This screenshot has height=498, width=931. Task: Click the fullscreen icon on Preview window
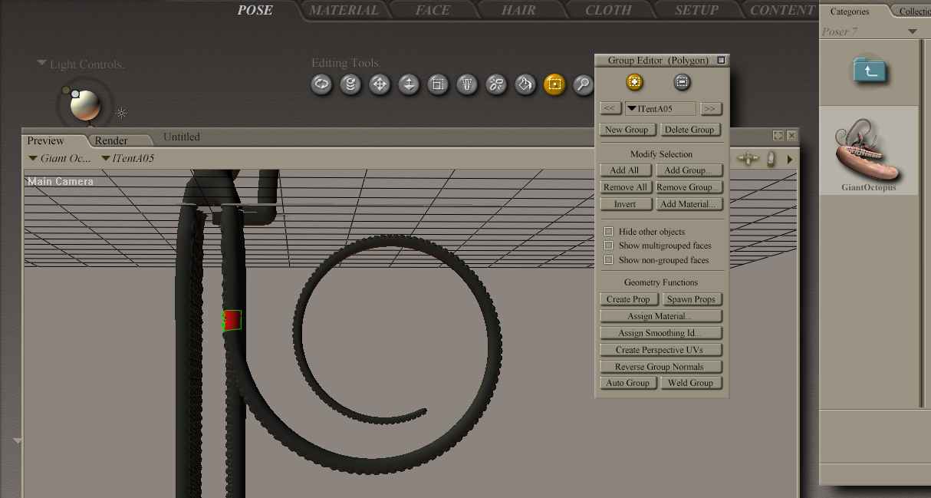pyautogui.click(x=778, y=136)
